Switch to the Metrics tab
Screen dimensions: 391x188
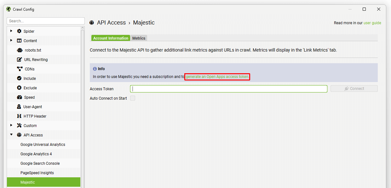click(x=139, y=38)
